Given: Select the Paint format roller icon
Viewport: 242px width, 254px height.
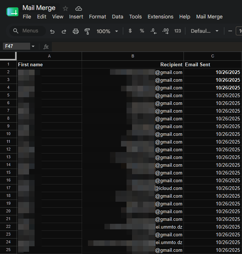Looking at the screenshot, I should (87, 31).
